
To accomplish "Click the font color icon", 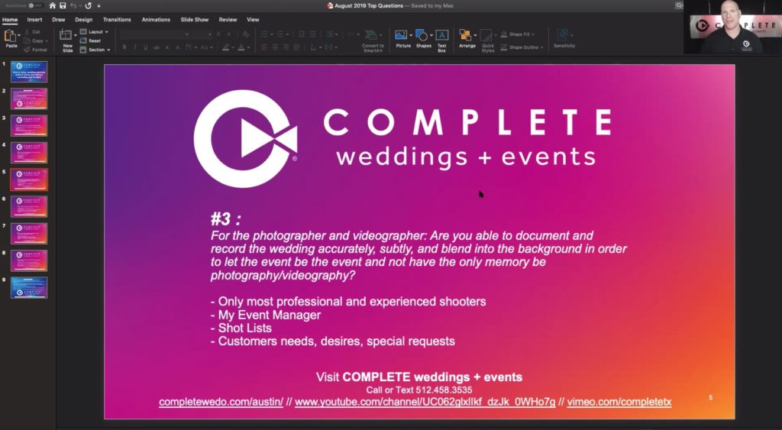I will pyautogui.click(x=241, y=47).
